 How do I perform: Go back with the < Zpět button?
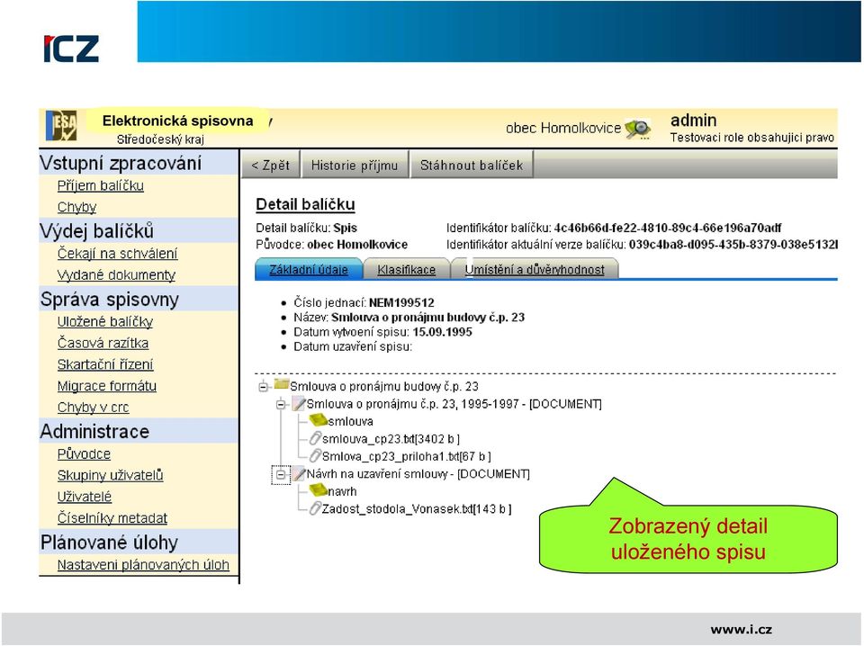(271, 166)
